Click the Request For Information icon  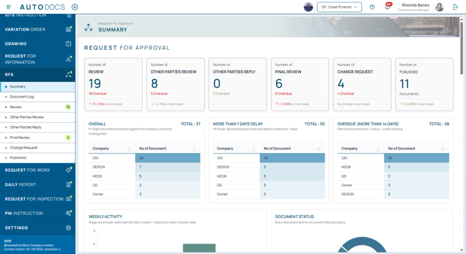(x=68, y=59)
